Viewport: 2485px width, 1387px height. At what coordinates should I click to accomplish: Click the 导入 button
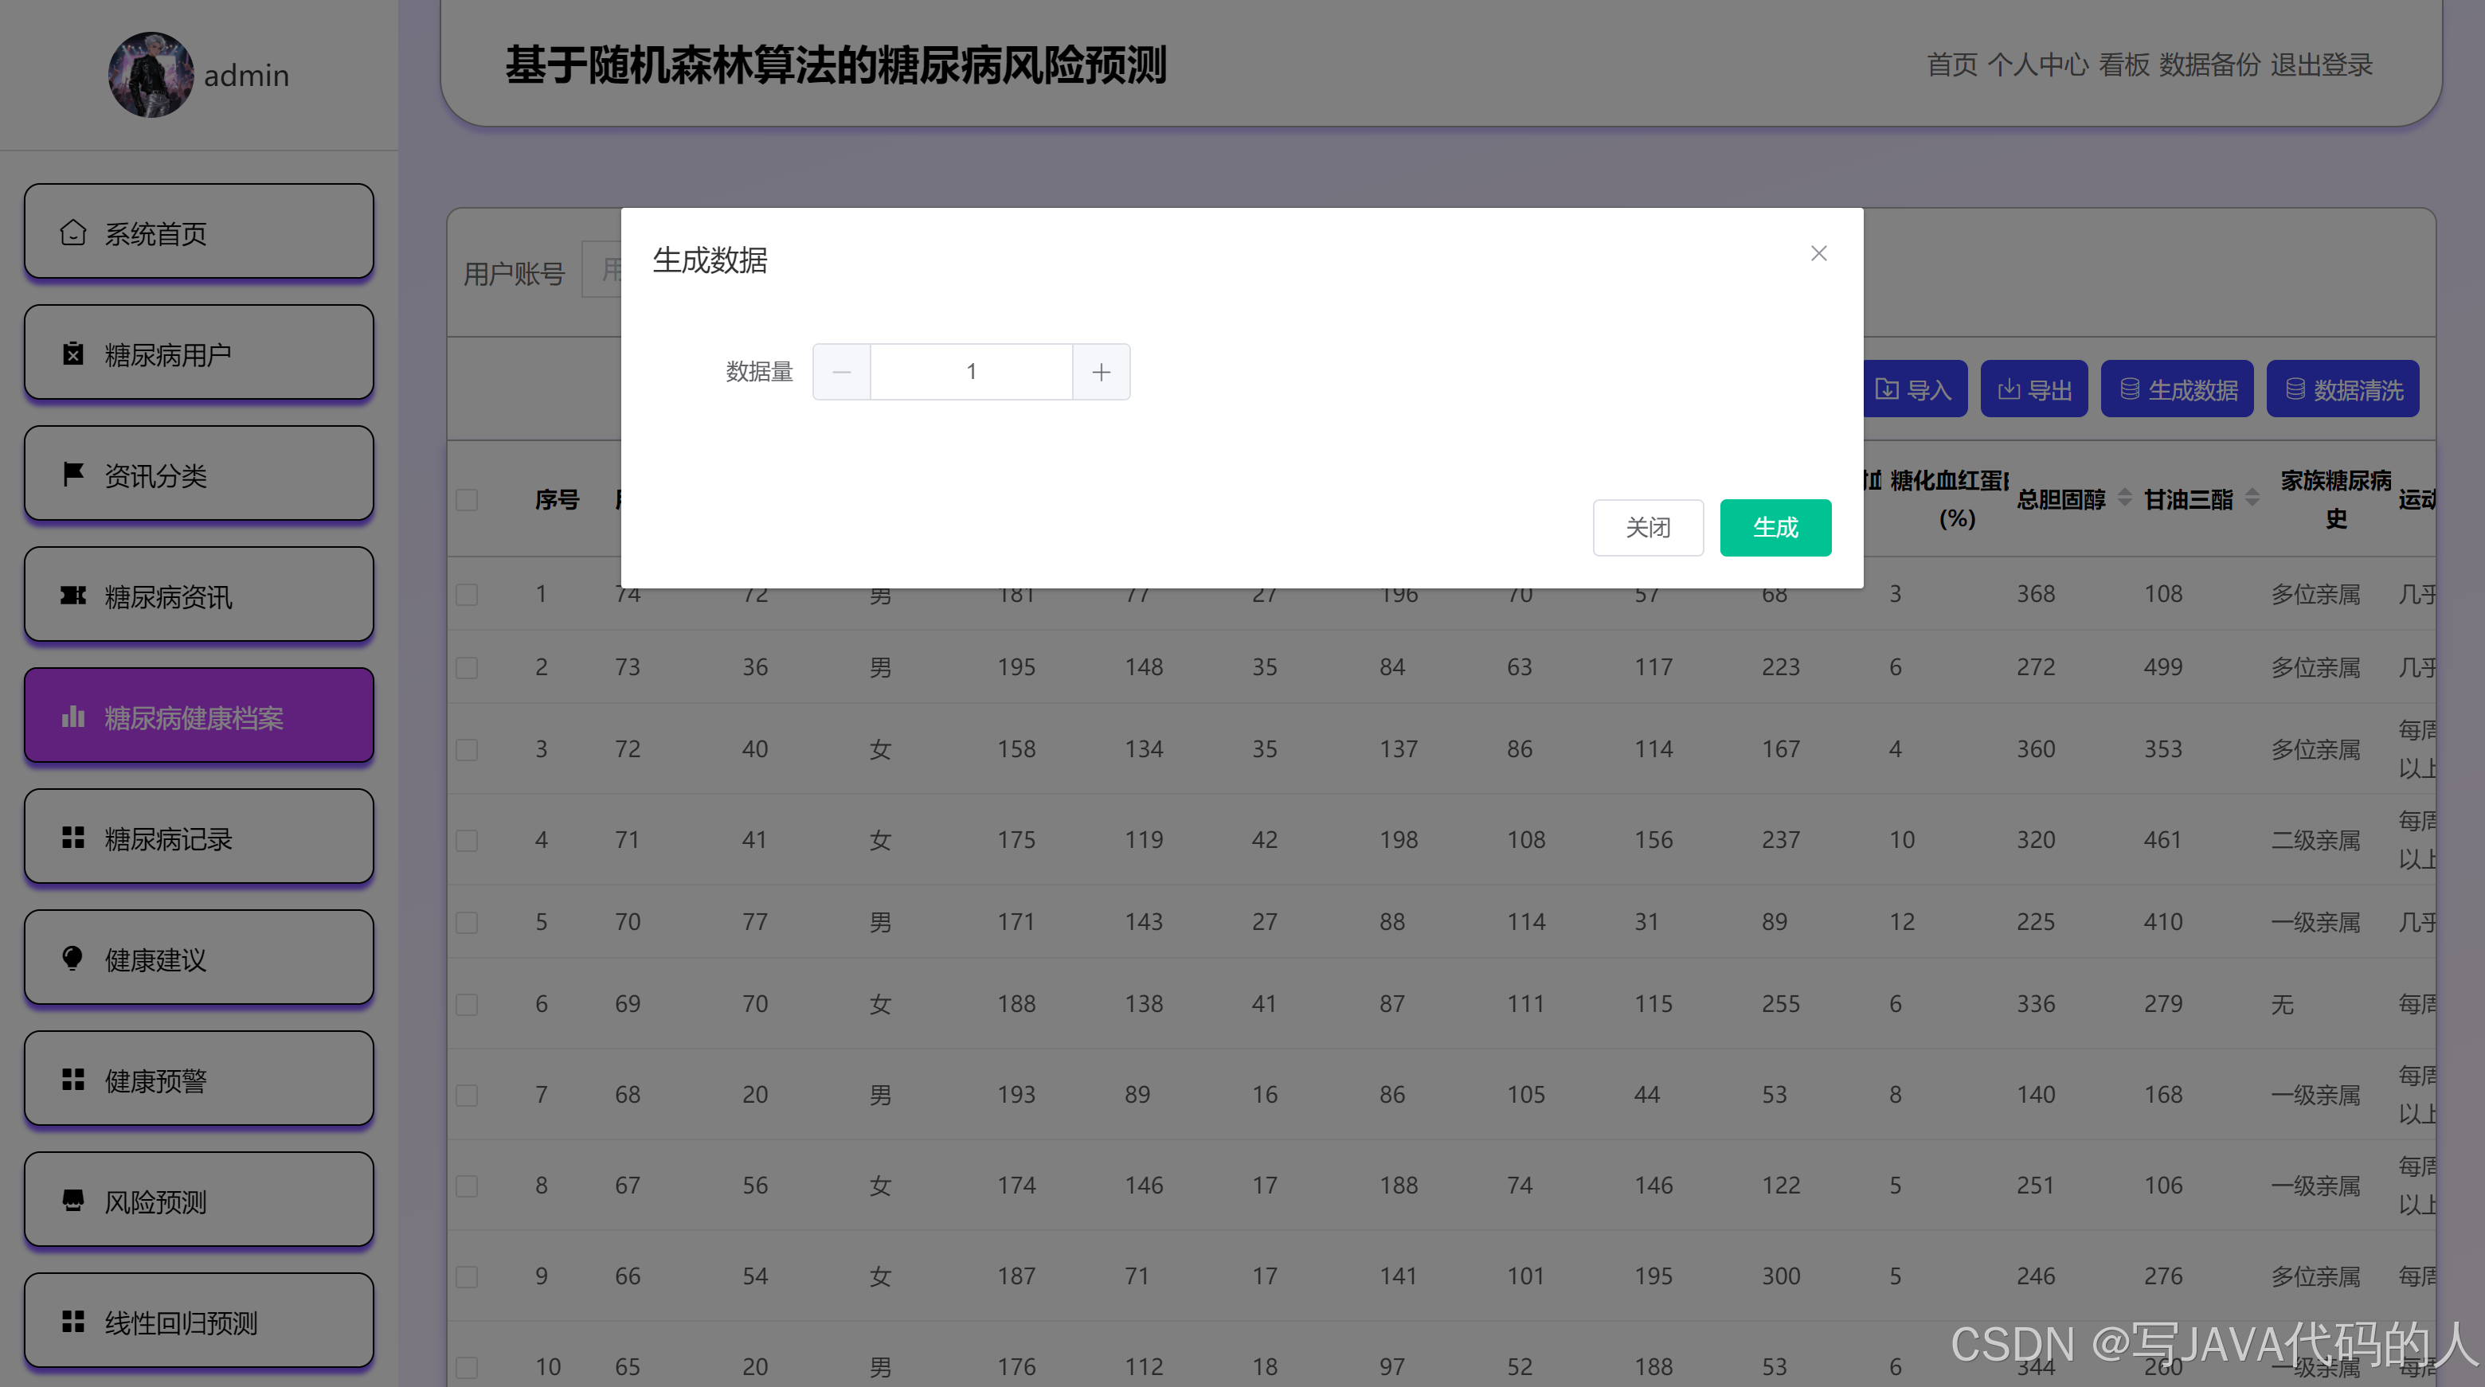coord(1914,389)
